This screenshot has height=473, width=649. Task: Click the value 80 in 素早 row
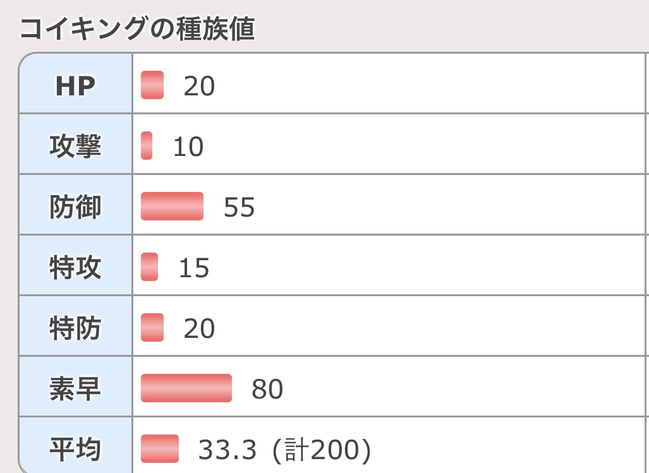267,389
